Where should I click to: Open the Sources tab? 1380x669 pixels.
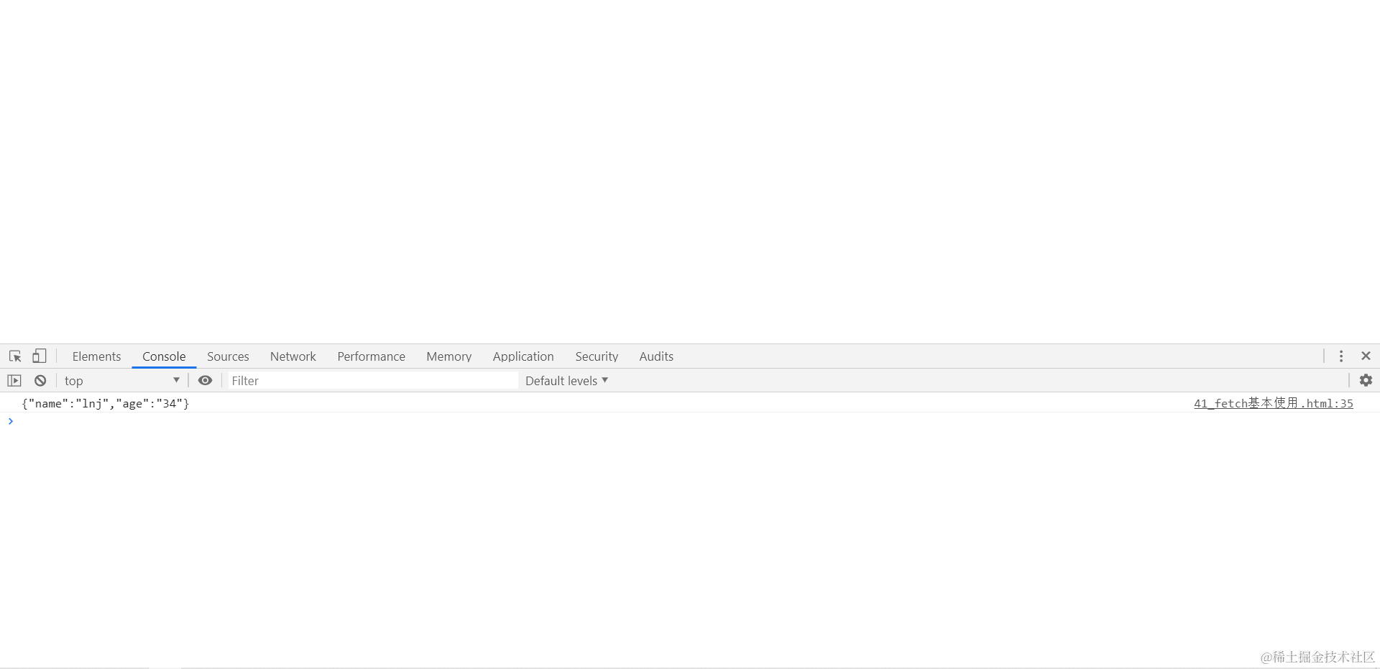click(x=228, y=356)
